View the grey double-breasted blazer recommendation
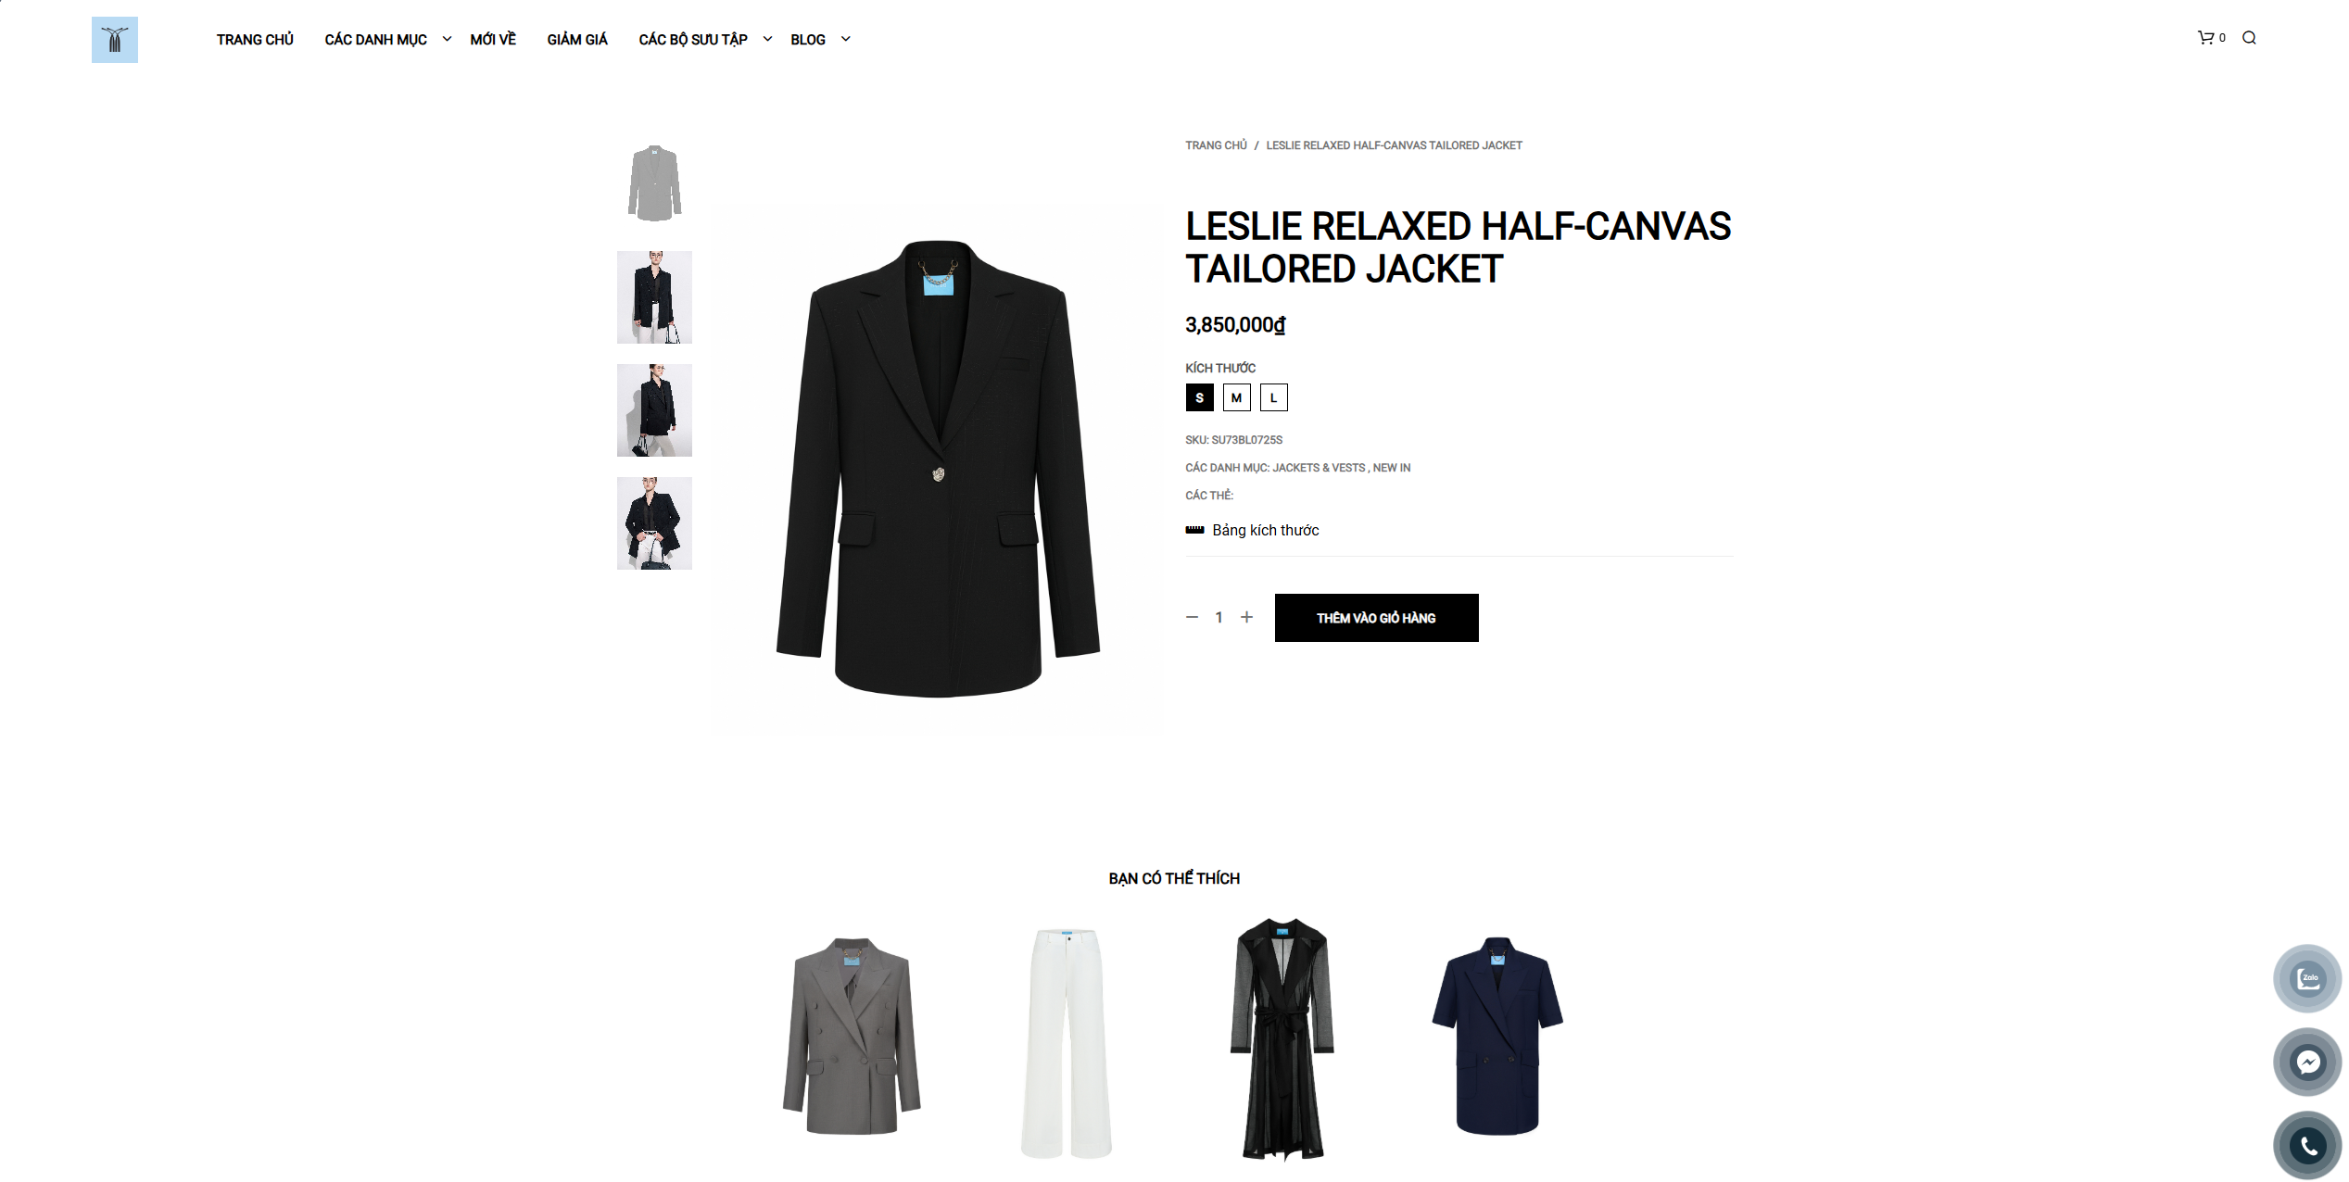This screenshot has width=2349, height=1182. (852, 1037)
